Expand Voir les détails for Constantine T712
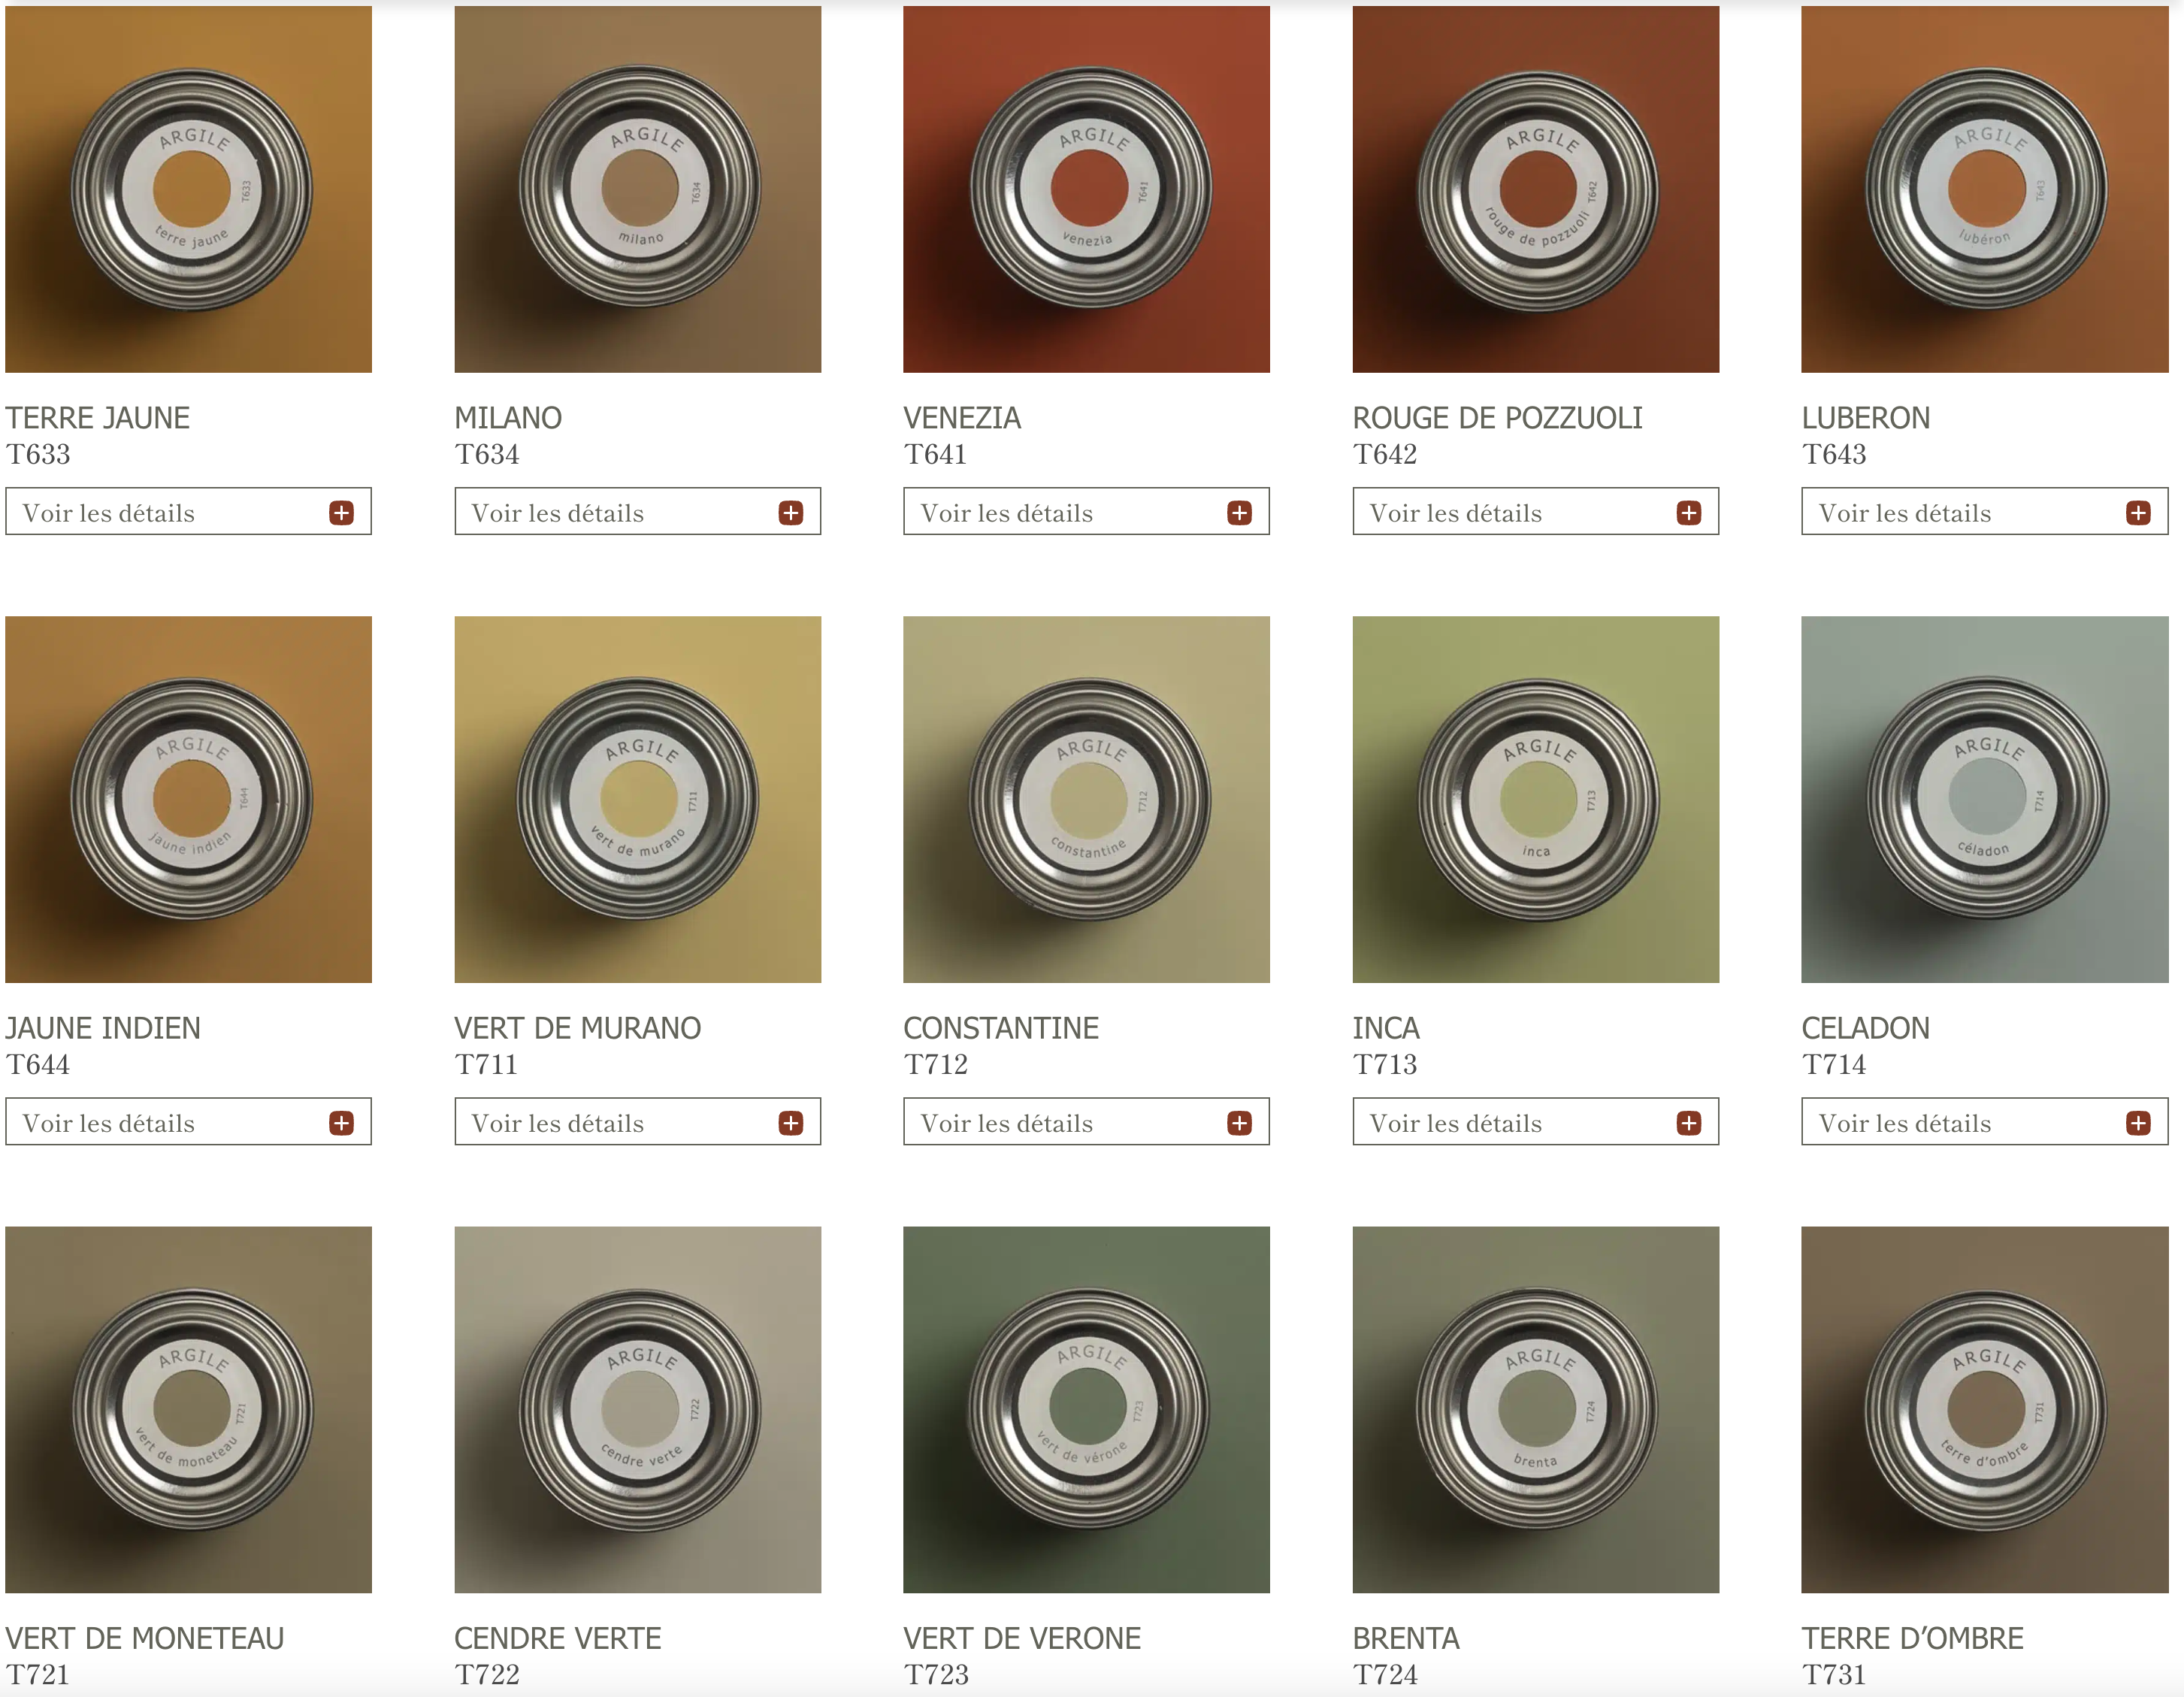This screenshot has height=1697, width=2184. (x=1086, y=1121)
